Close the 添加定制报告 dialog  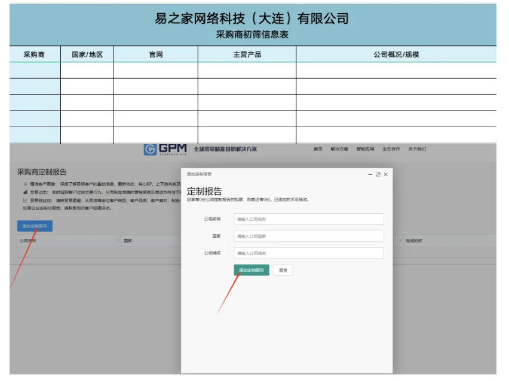[x=386, y=174]
